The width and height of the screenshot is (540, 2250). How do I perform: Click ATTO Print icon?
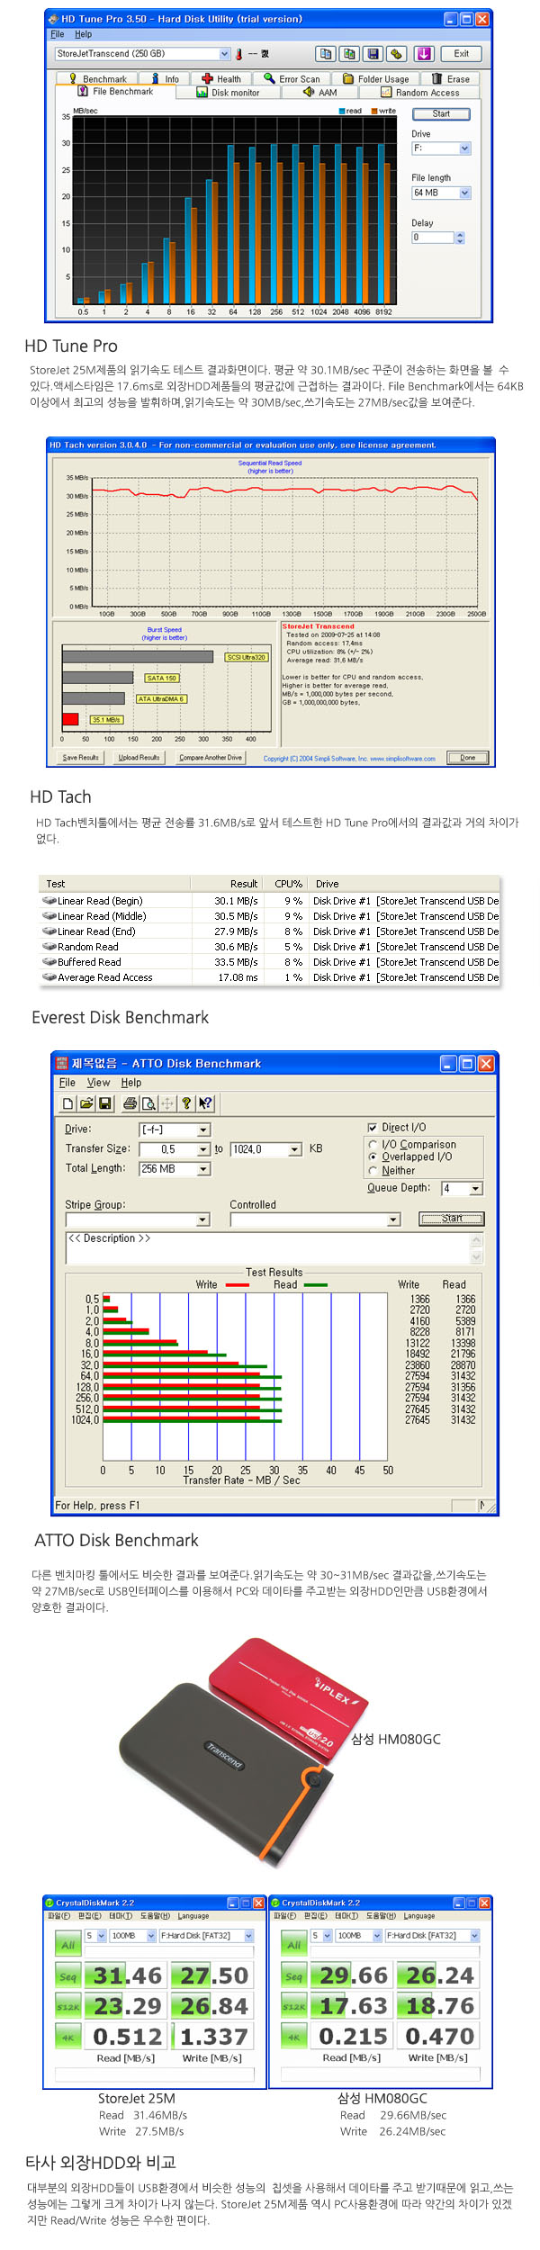pyautogui.click(x=130, y=1103)
